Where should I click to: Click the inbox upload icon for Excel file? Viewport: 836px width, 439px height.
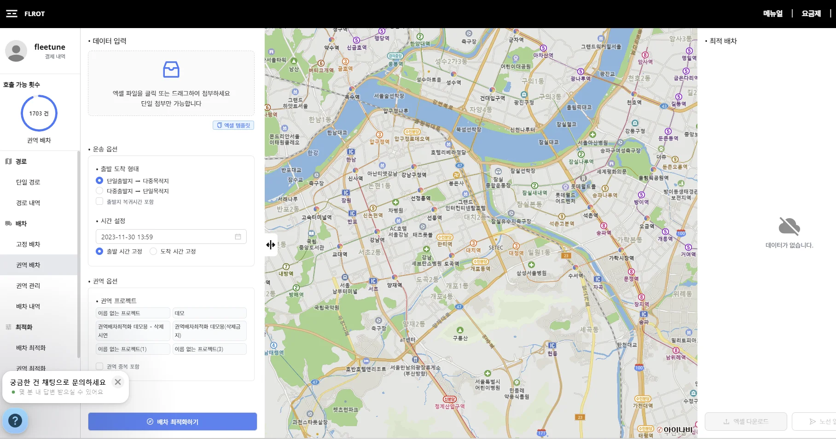[x=171, y=69]
